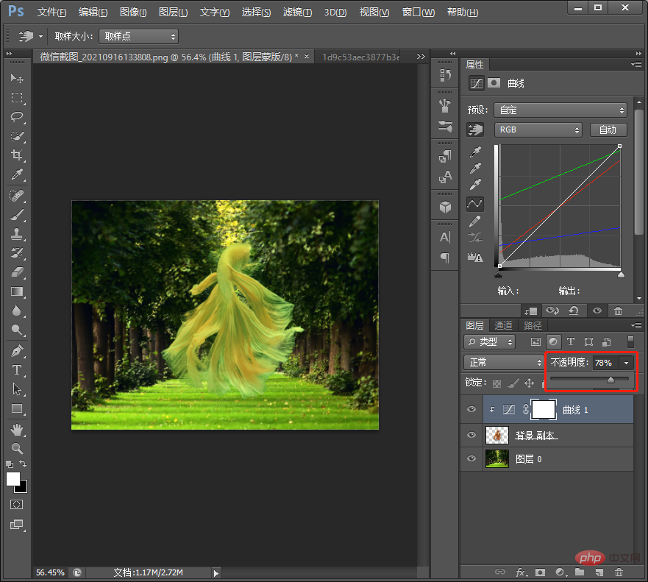Hide the 图层 0 layer
The height and width of the screenshot is (582, 648).
(472, 459)
